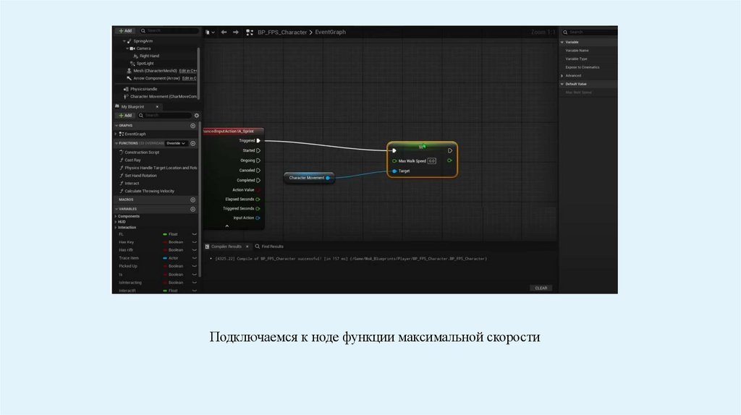This screenshot has height=415, width=741.
Task: Open My Blueprint settings gear
Action: 197,115
